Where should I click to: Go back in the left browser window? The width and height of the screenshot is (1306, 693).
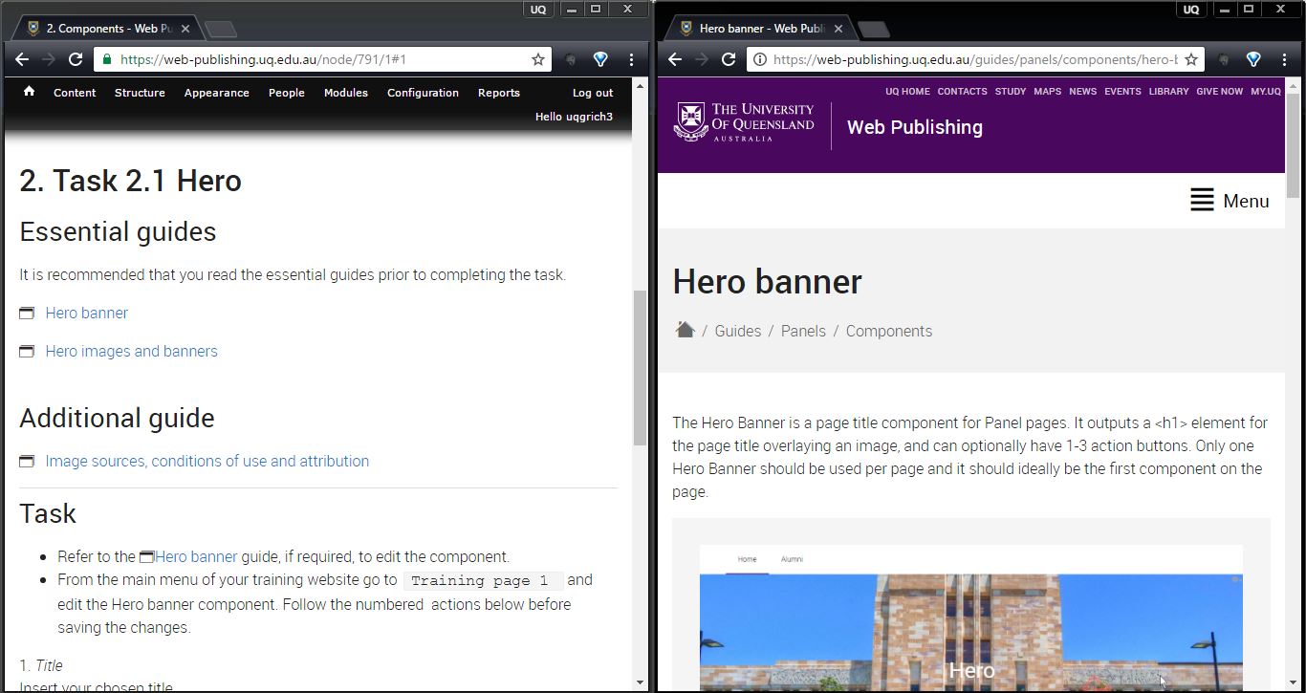click(22, 59)
